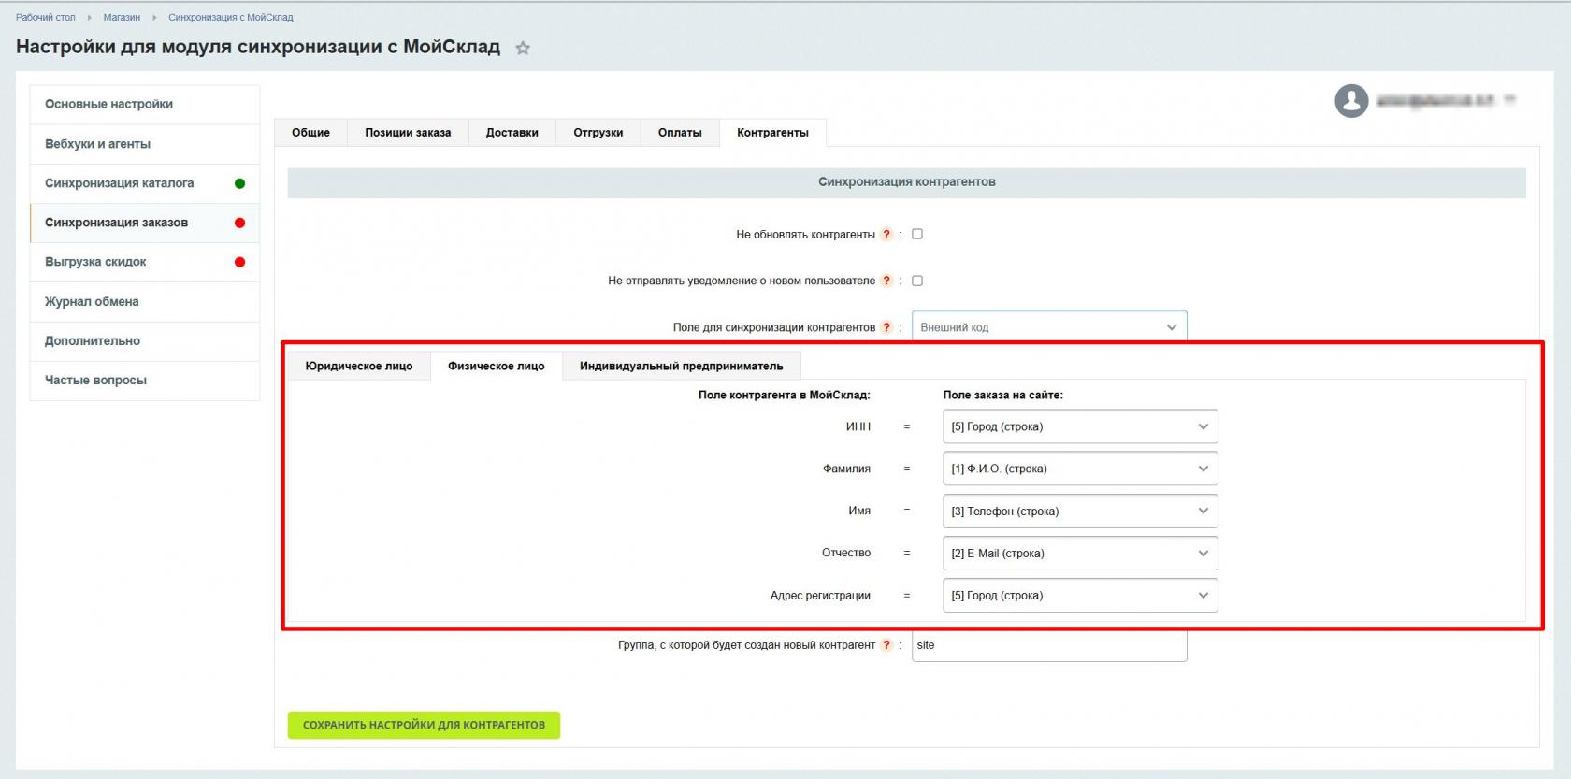The image size is (1571, 779).
Task: Open 'Вебхуки и агенты' sidebar section
Action: [145, 144]
